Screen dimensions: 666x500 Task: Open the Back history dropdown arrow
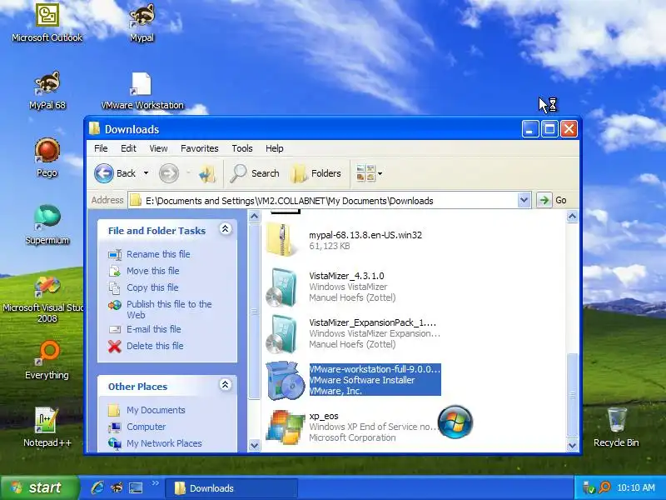(146, 173)
